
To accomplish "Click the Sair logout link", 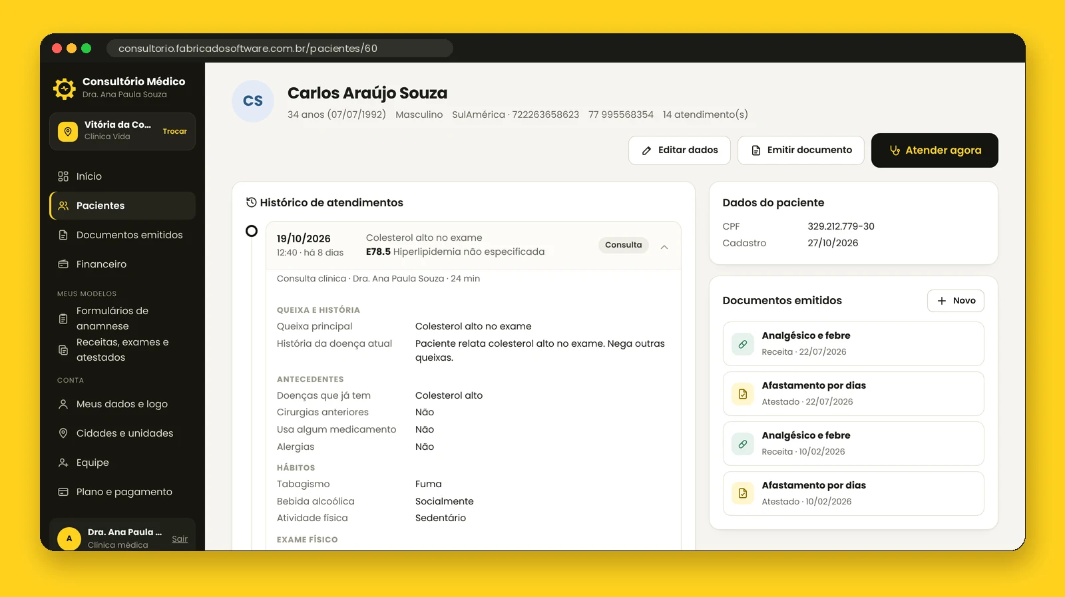I will [180, 539].
